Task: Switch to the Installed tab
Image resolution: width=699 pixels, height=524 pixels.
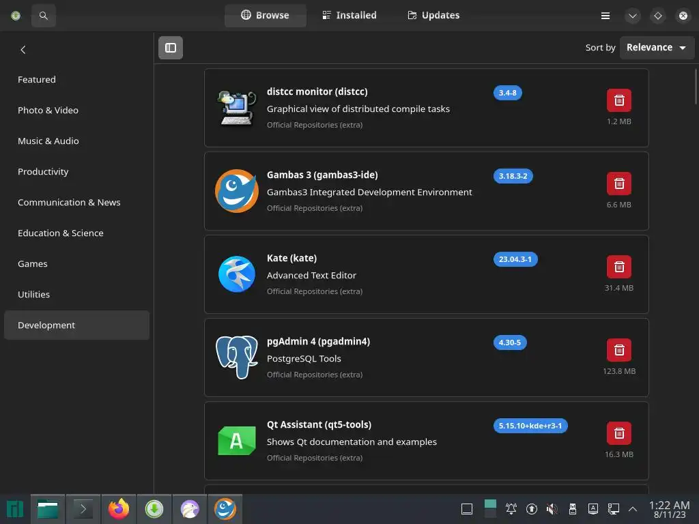Action: (x=349, y=15)
